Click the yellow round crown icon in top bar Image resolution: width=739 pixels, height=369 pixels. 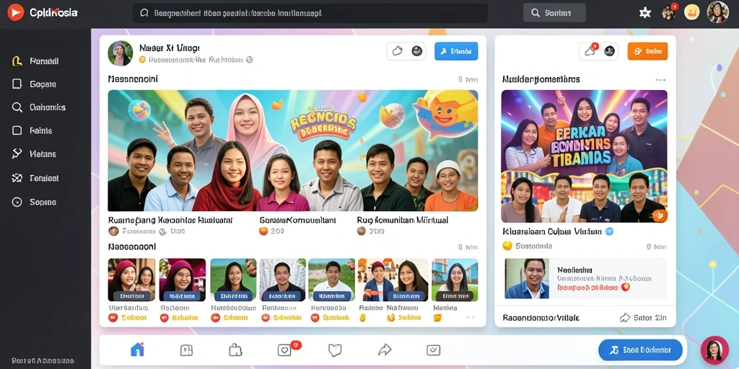691,12
